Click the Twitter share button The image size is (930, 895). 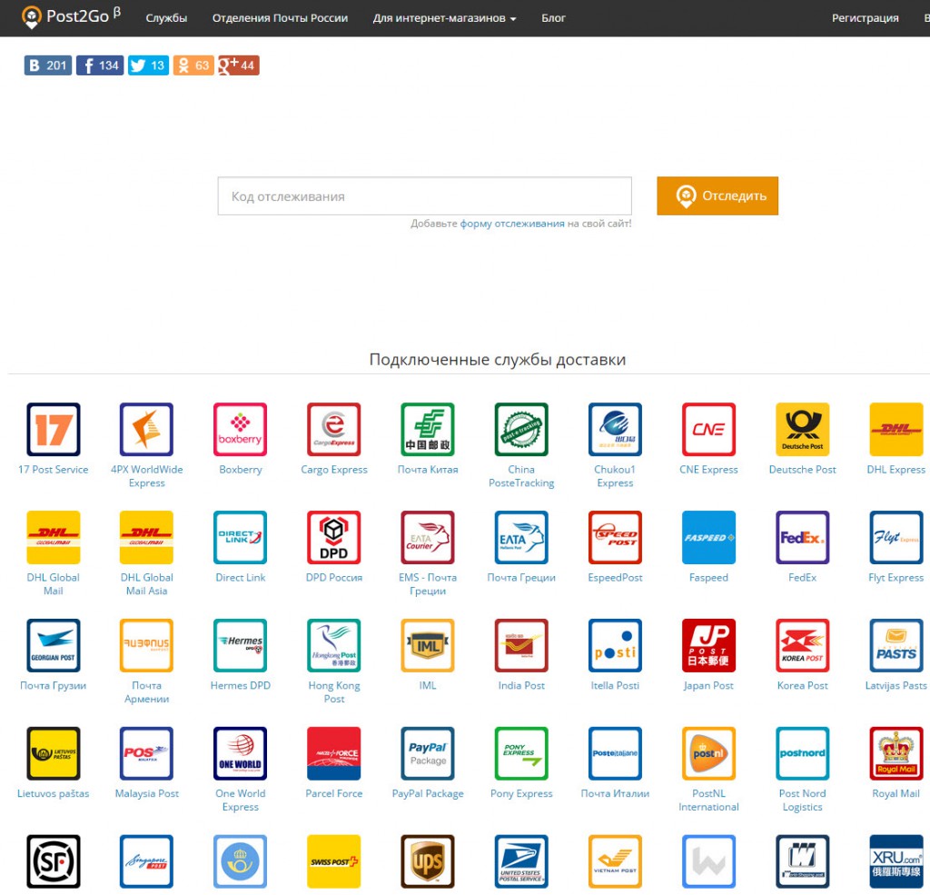tap(148, 65)
